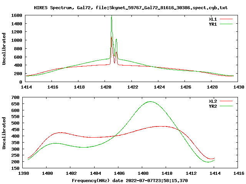Click the 1410 x-axis tick label
The height and width of the screenshot is (184, 246).
[167, 173]
